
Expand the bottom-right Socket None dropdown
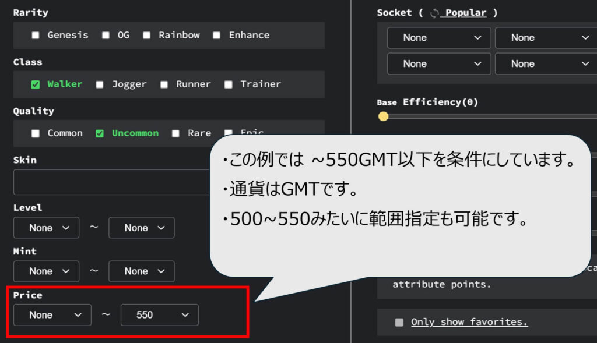[x=546, y=64]
